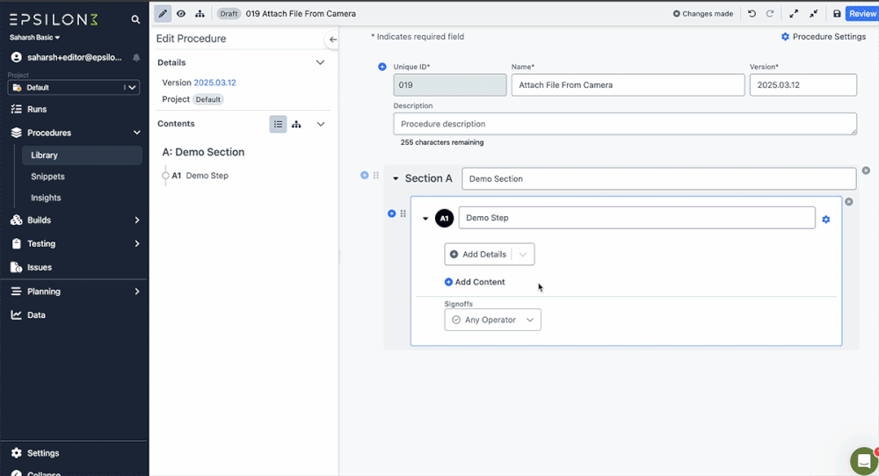
Task: Jump to A: Demo Section in contents
Action: 203,152
